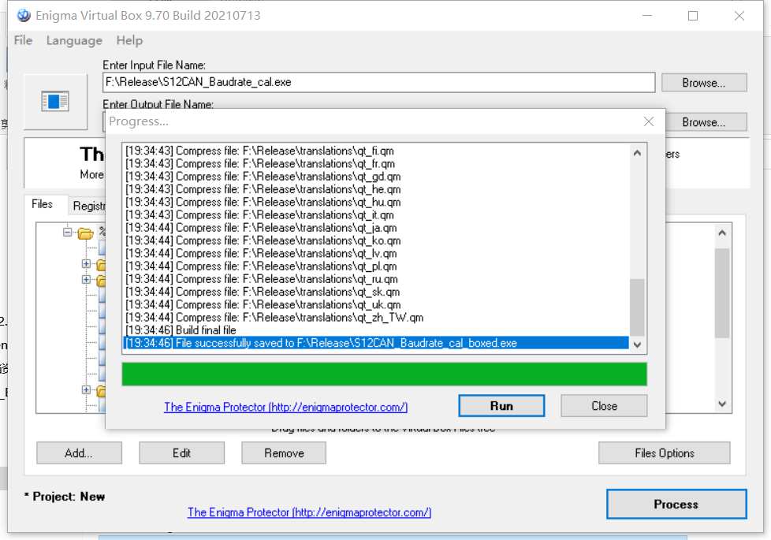Select log line 'Build final file'
The image size is (771, 540).
pos(376,330)
